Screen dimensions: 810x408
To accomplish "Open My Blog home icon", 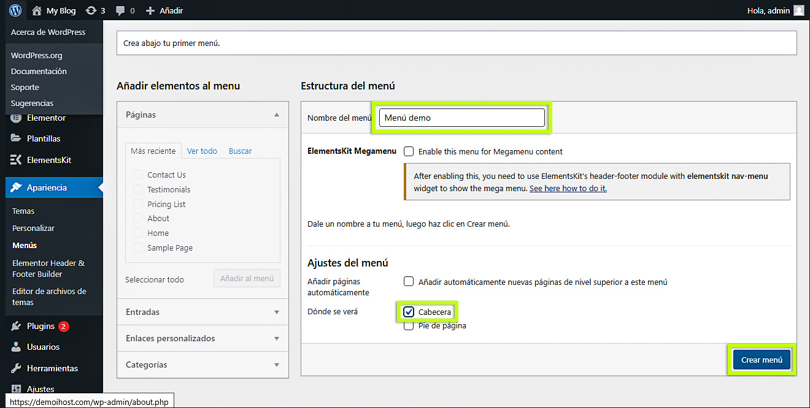I will pos(37,10).
